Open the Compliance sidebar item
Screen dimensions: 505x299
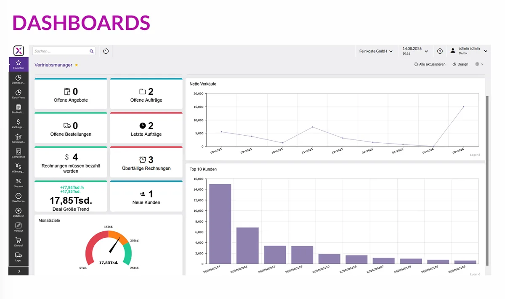point(19,153)
